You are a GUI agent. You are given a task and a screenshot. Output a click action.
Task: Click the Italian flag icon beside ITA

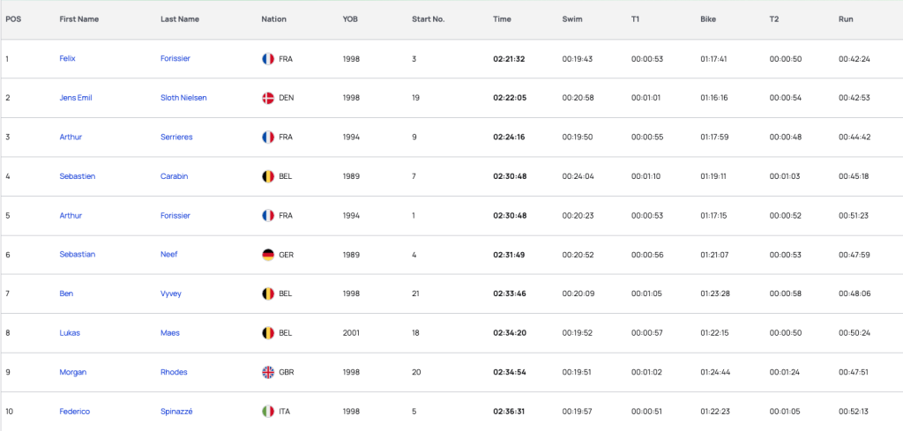268,412
